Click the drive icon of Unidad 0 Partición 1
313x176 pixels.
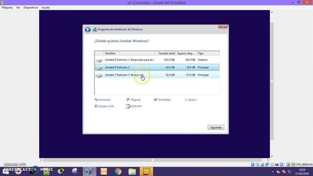point(99,60)
